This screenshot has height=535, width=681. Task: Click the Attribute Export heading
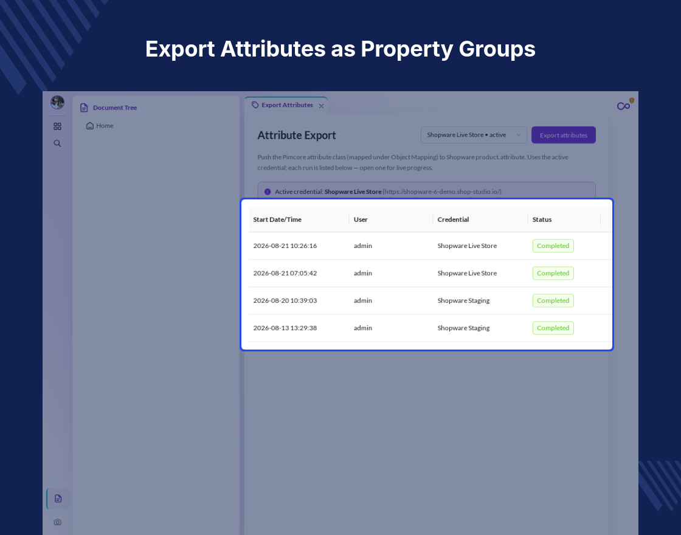pos(297,135)
